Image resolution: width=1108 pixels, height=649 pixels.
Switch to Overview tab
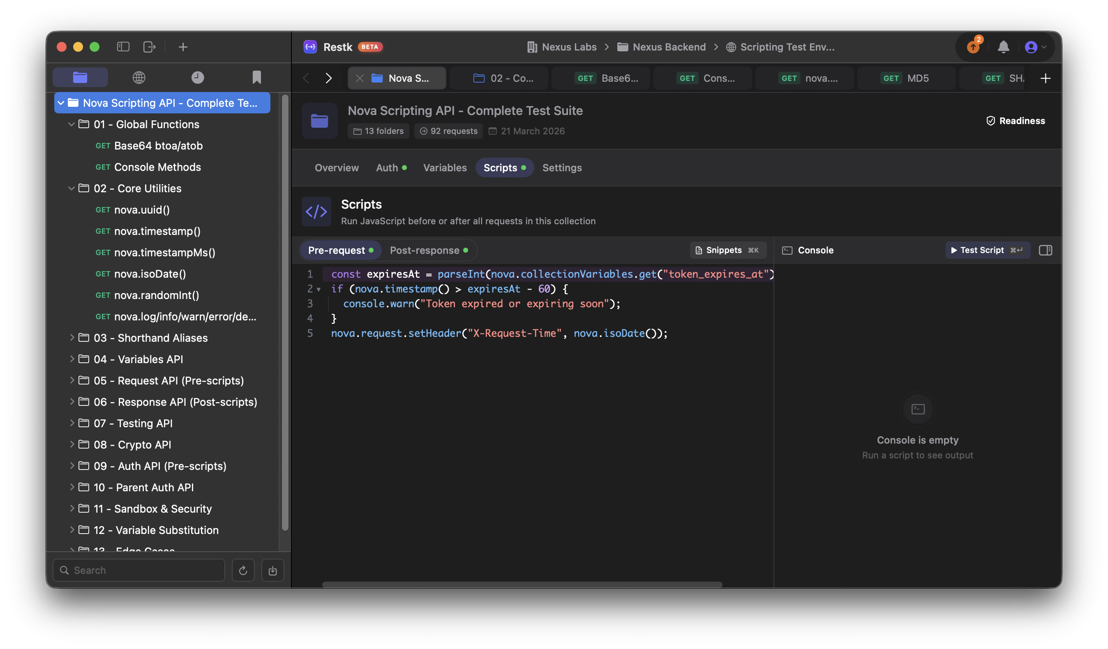[x=337, y=168]
